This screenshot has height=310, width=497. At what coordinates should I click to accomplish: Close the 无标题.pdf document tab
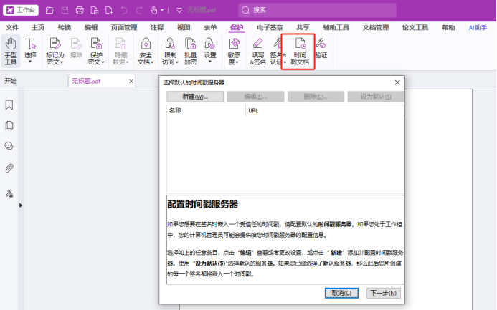(131, 81)
